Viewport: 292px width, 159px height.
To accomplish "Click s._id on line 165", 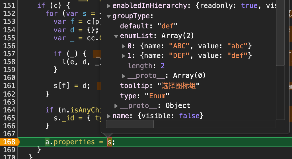I will pos(64,118).
